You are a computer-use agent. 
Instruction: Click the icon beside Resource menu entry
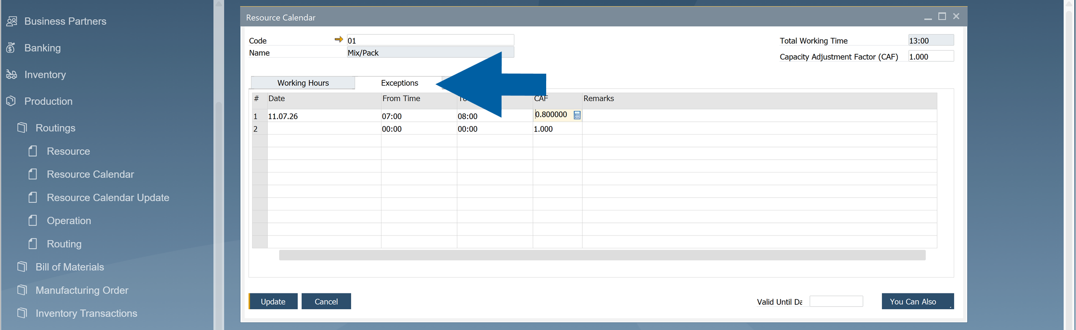click(x=33, y=151)
